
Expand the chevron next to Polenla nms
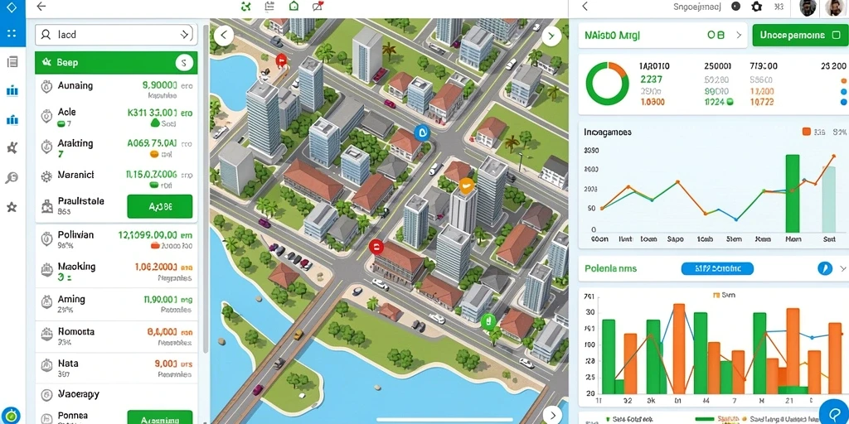[842, 268]
